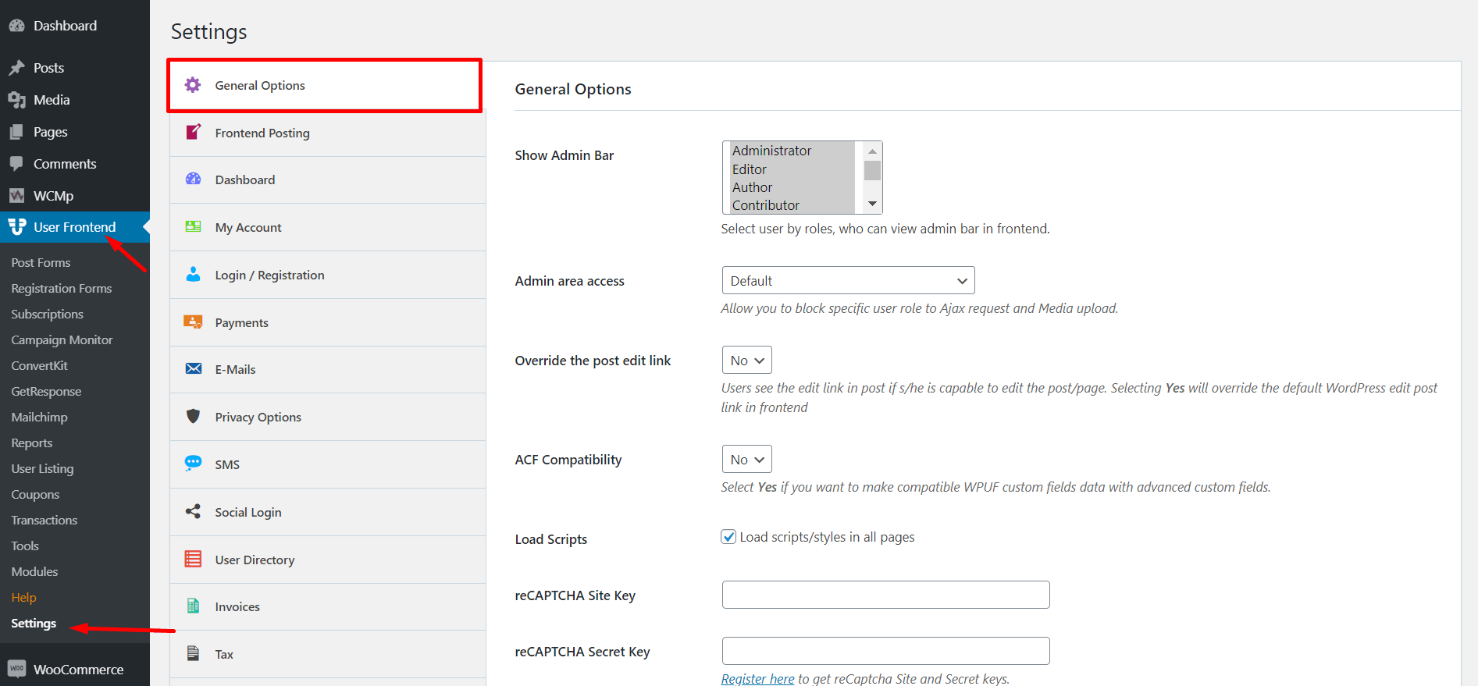Open Transactions submenu item

[x=45, y=521]
